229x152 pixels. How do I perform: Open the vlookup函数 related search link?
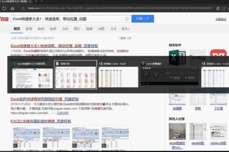(x=218, y=143)
